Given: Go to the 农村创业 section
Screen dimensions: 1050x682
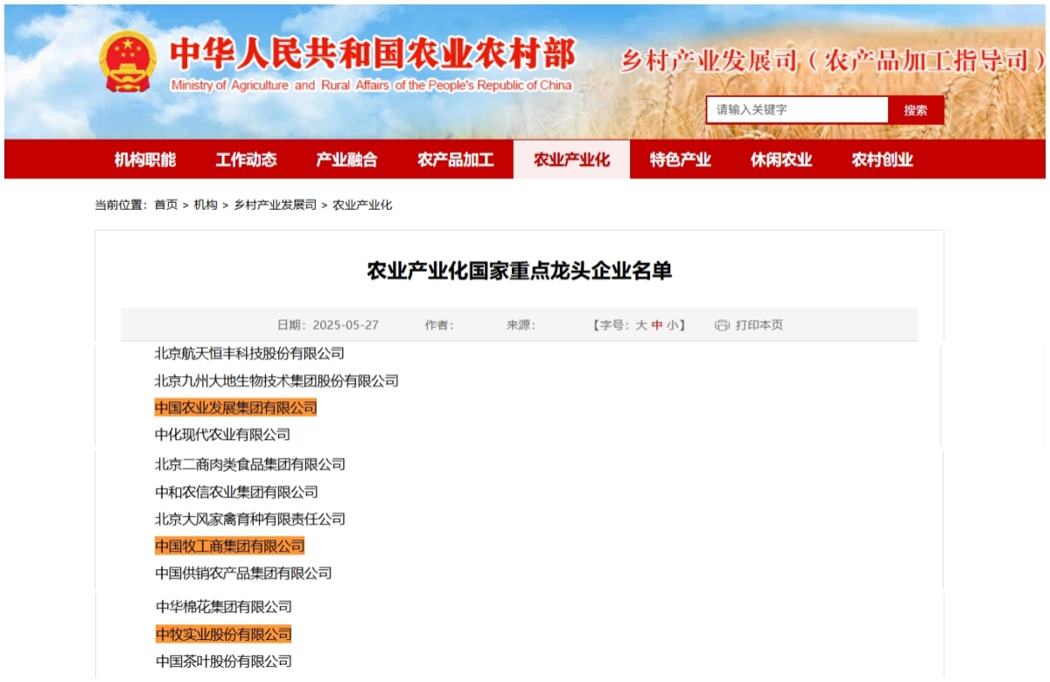Looking at the screenshot, I should point(882,160).
